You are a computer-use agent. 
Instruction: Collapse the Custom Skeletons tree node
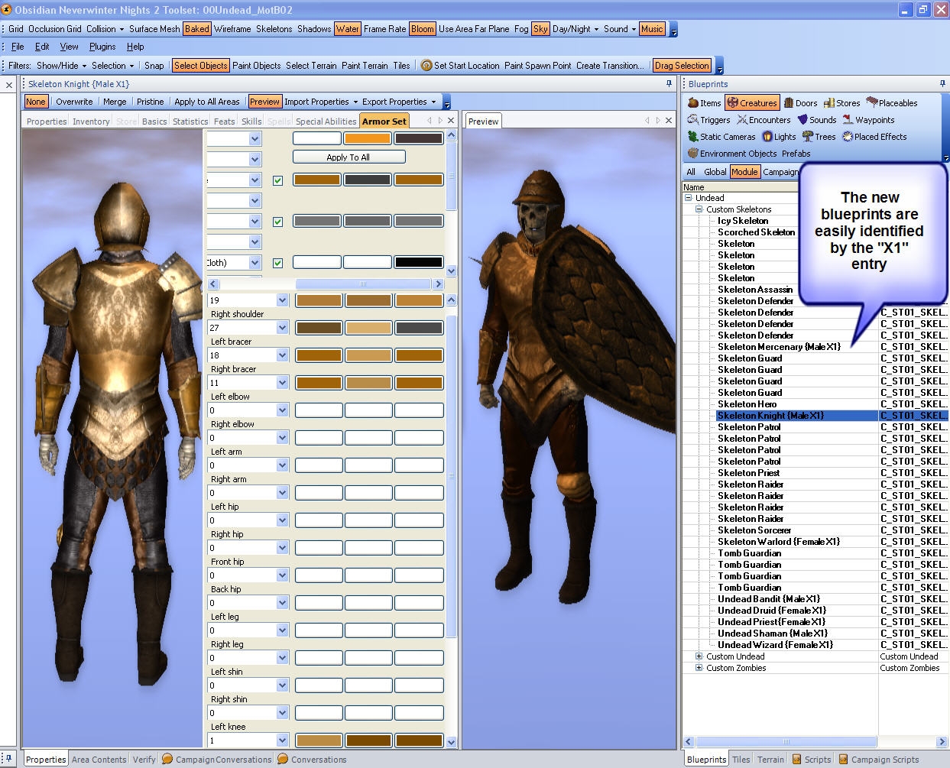pyautogui.click(x=699, y=209)
